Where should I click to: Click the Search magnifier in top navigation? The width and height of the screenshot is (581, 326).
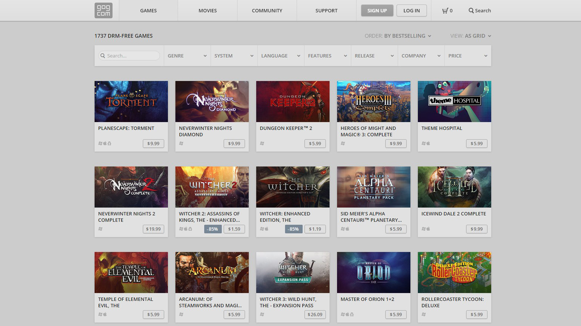pyautogui.click(x=471, y=11)
